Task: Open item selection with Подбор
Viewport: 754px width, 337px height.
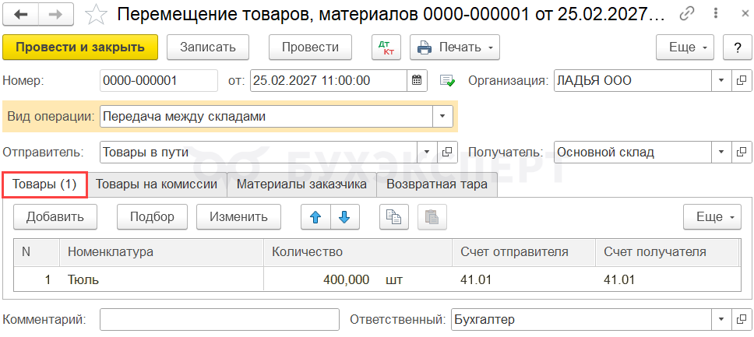Action: pyautogui.click(x=152, y=217)
